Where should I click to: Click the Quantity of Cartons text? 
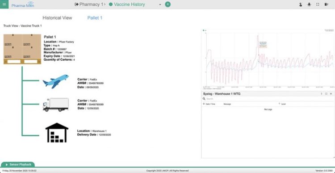point(59,59)
